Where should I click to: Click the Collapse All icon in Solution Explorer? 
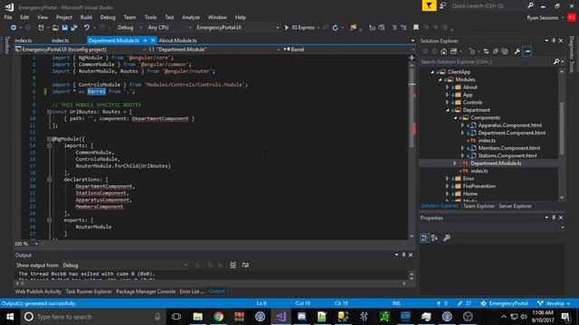[x=495, y=51]
